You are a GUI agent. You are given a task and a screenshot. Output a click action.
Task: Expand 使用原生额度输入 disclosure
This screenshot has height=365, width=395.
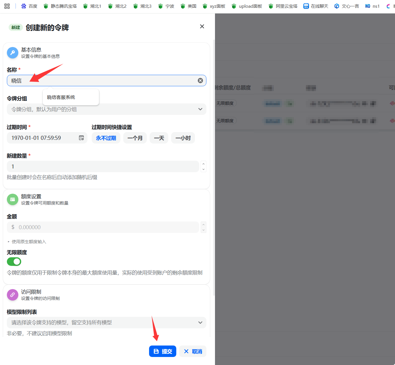(x=27, y=242)
